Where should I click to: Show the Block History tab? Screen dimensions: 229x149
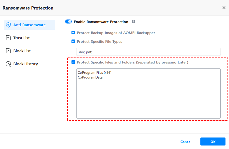(26, 64)
